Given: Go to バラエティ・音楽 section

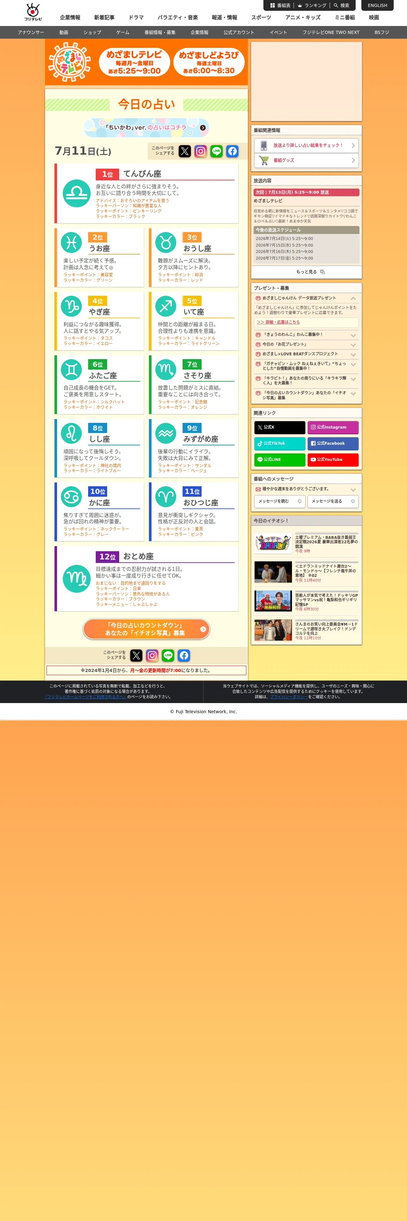Looking at the screenshot, I should 178,17.
